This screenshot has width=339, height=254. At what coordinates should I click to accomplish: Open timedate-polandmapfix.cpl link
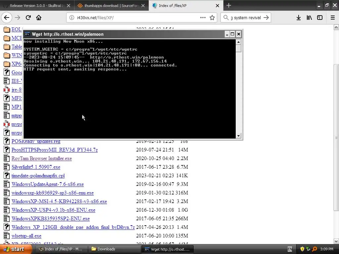38,176
